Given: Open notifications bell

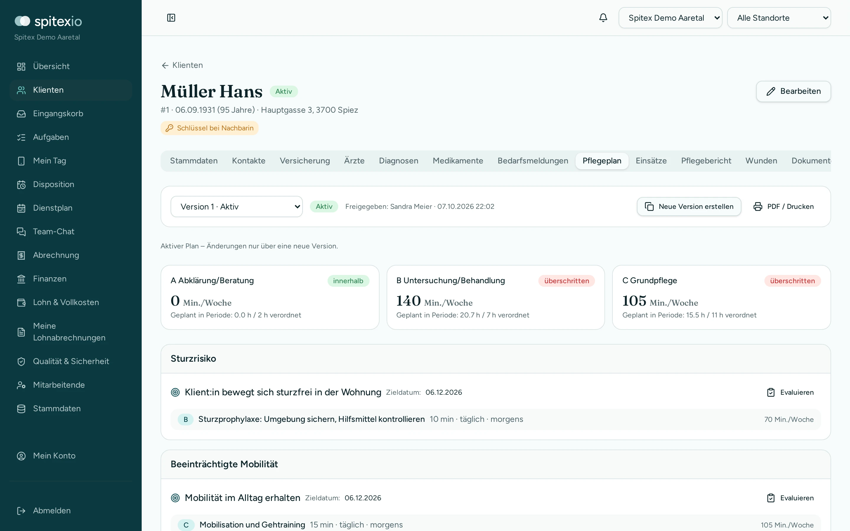Looking at the screenshot, I should 603,18.
